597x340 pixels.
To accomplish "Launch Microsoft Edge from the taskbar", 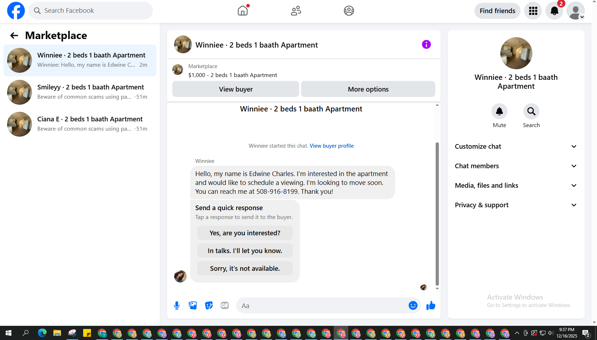I will (x=42, y=333).
